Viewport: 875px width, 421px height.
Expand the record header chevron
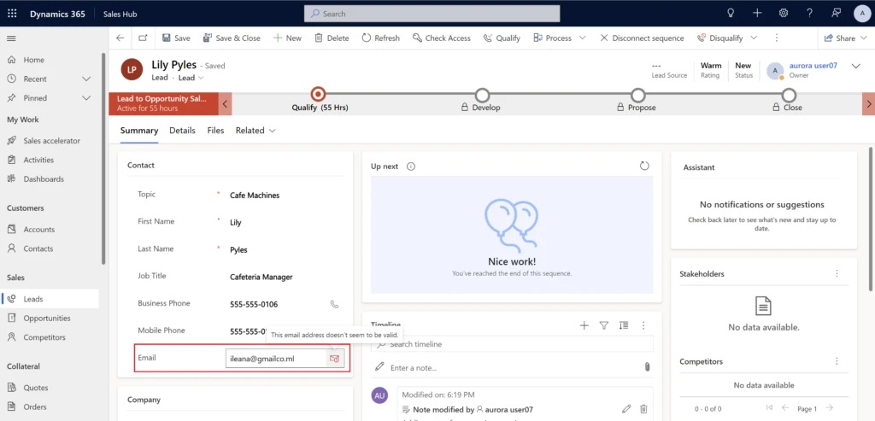(x=856, y=67)
